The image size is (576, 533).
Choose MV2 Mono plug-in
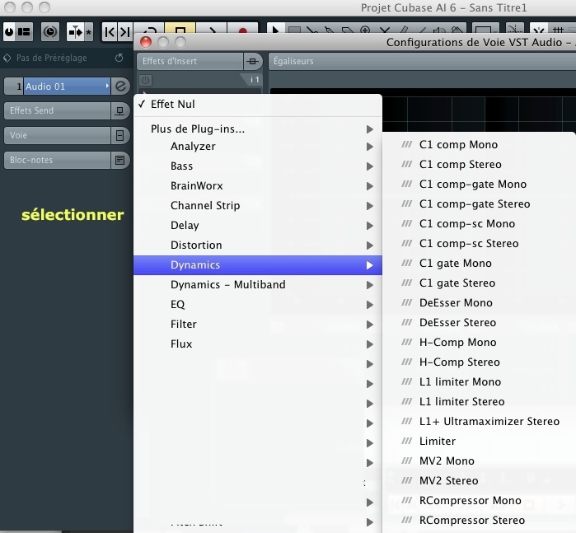point(479,461)
